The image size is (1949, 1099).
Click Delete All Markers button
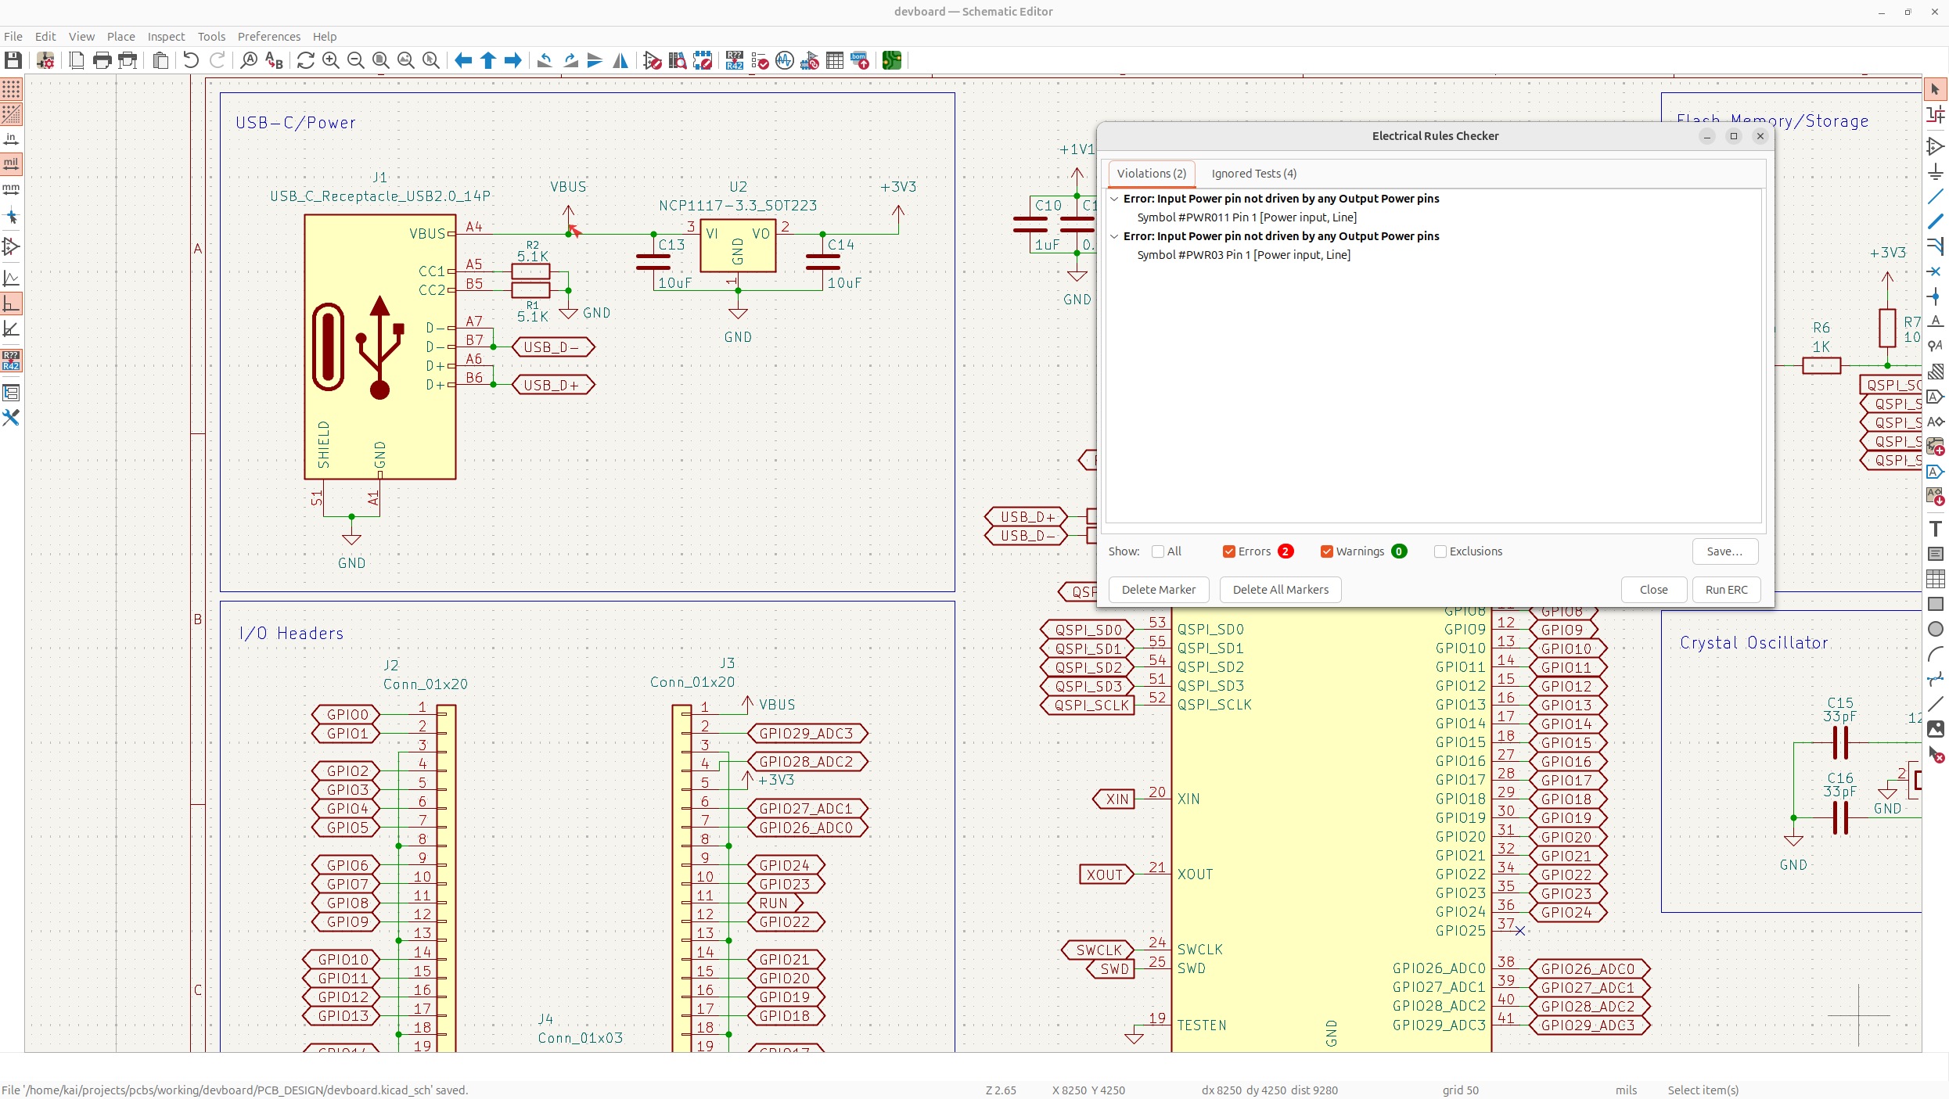(x=1280, y=590)
